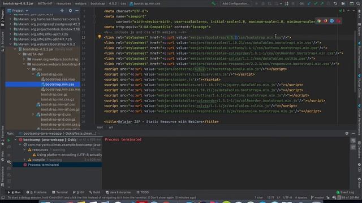Collapse the Maven org.webjars:bootstrap:4.5.2 library
The width and height of the screenshot is (362, 203).
tap(10, 44)
